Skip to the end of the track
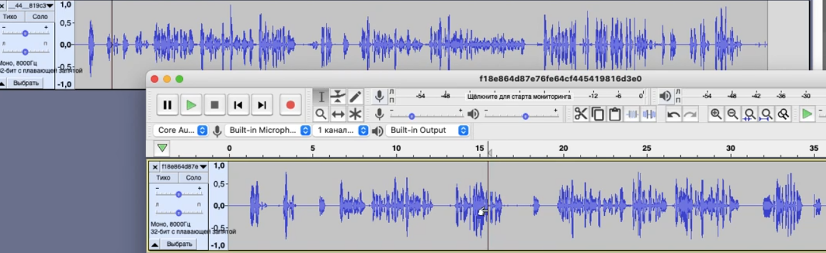 click(262, 105)
